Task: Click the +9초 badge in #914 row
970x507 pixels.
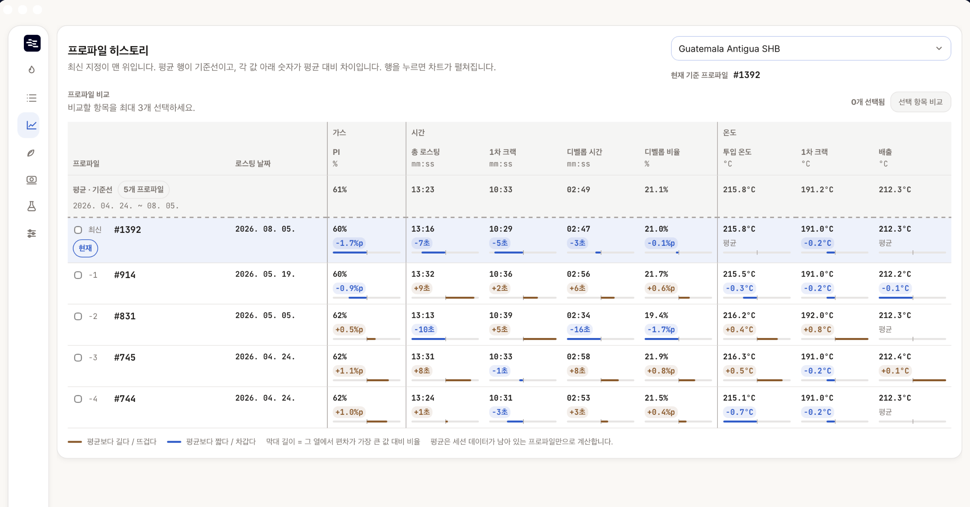Action: [422, 288]
